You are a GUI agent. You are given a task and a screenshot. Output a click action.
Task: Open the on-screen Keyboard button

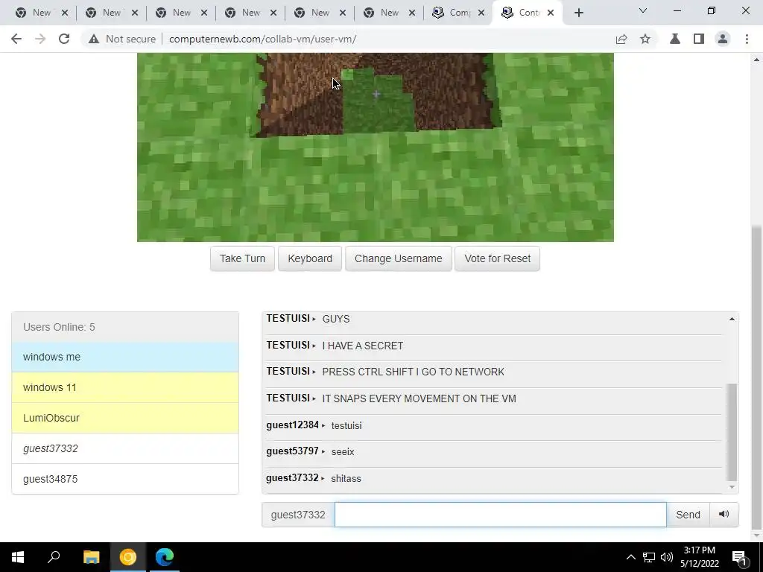pos(310,258)
